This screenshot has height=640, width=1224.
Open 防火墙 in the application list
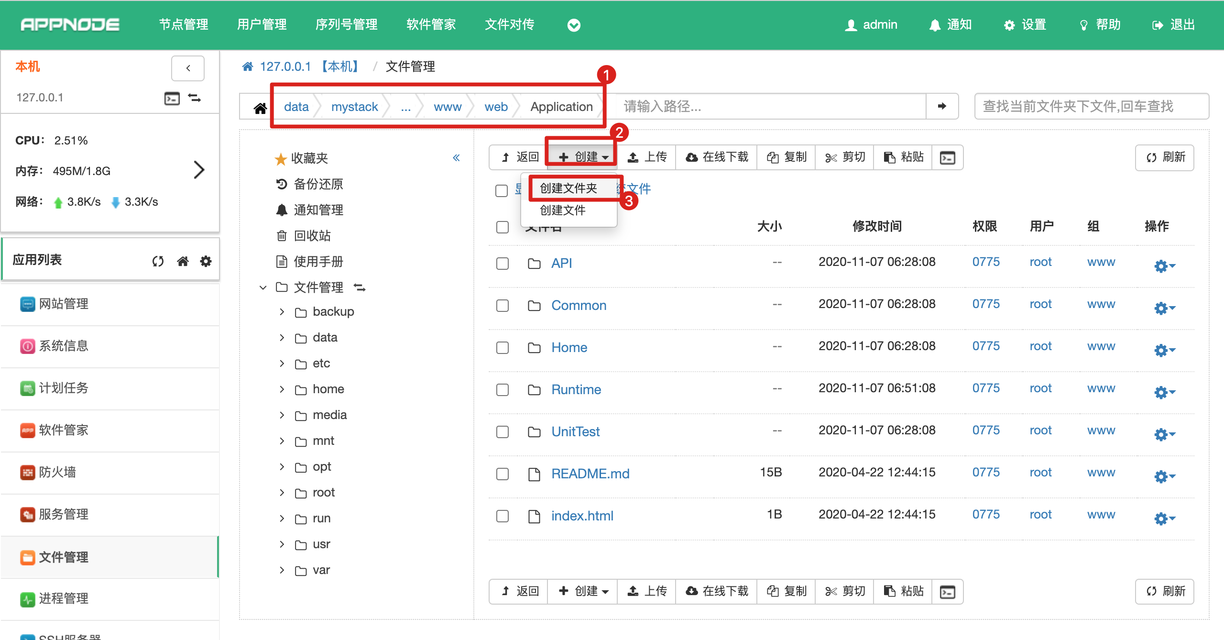click(57, 472)
